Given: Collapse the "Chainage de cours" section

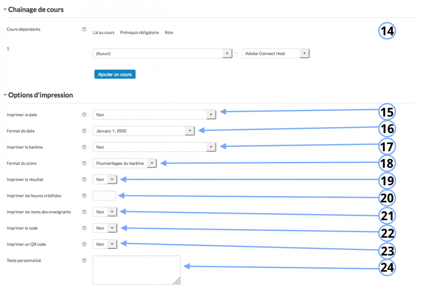Looking at the screenshot, I should pos(4,9).
